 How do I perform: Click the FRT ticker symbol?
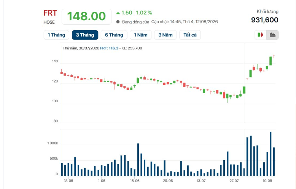click(x=50, y=13)
